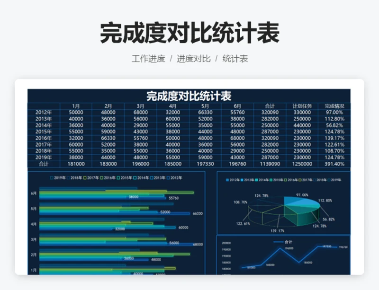Select 2014年 完成情况 cell 56.82%
The width and height of the screenshot is (379, 290).
tap(334, 125)
